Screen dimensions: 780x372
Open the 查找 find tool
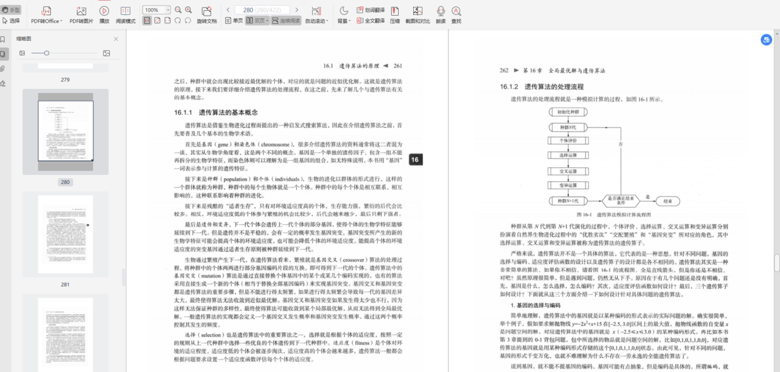point(456,15)
